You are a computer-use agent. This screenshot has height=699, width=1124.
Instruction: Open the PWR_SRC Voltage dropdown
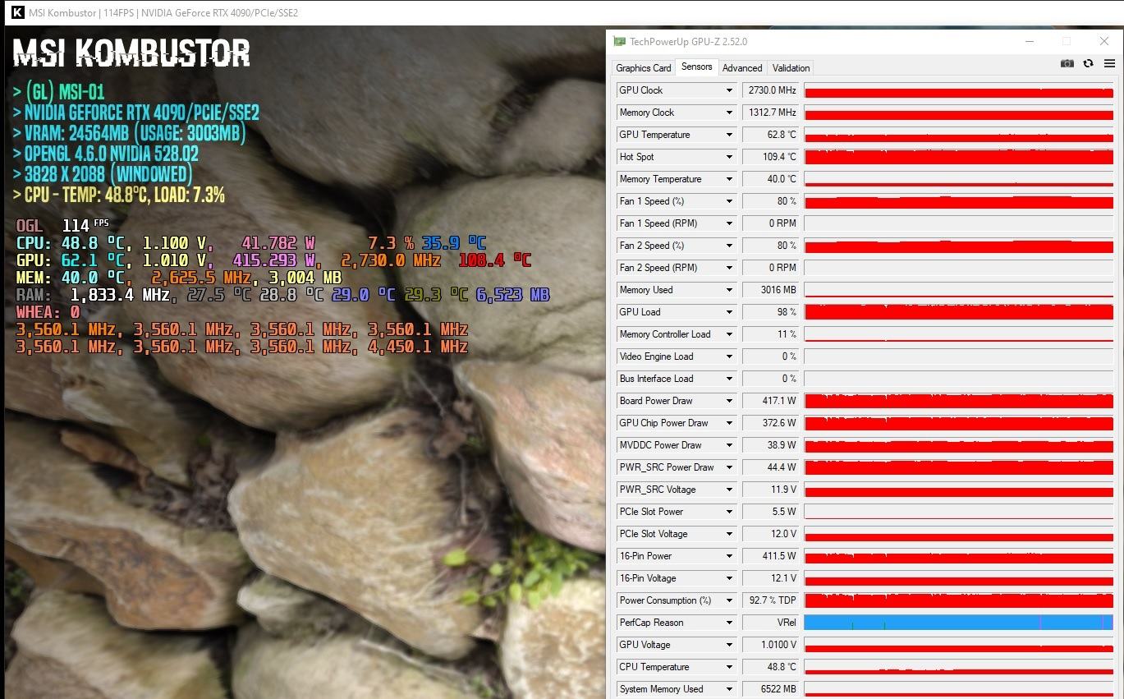coord(728,490)
